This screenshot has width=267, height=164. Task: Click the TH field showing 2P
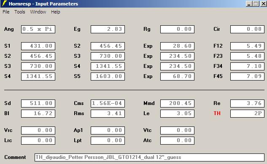(247, 113)
